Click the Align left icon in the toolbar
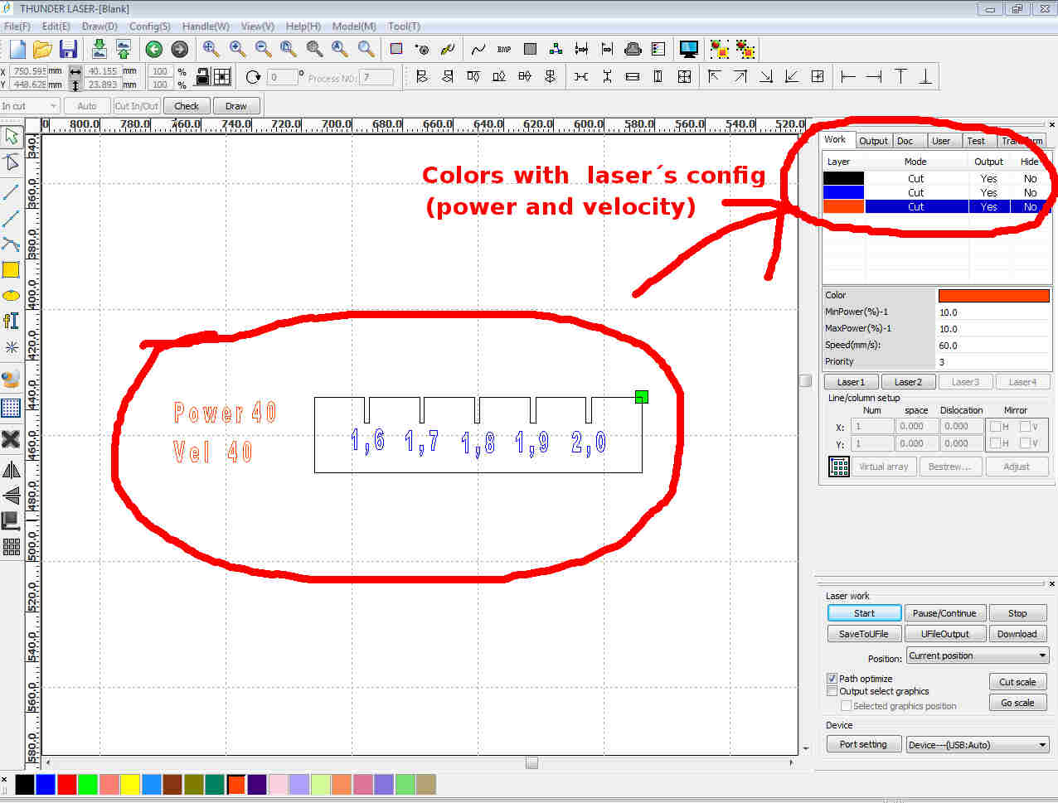Screen dimensions: 1058x803 (422, 76)
